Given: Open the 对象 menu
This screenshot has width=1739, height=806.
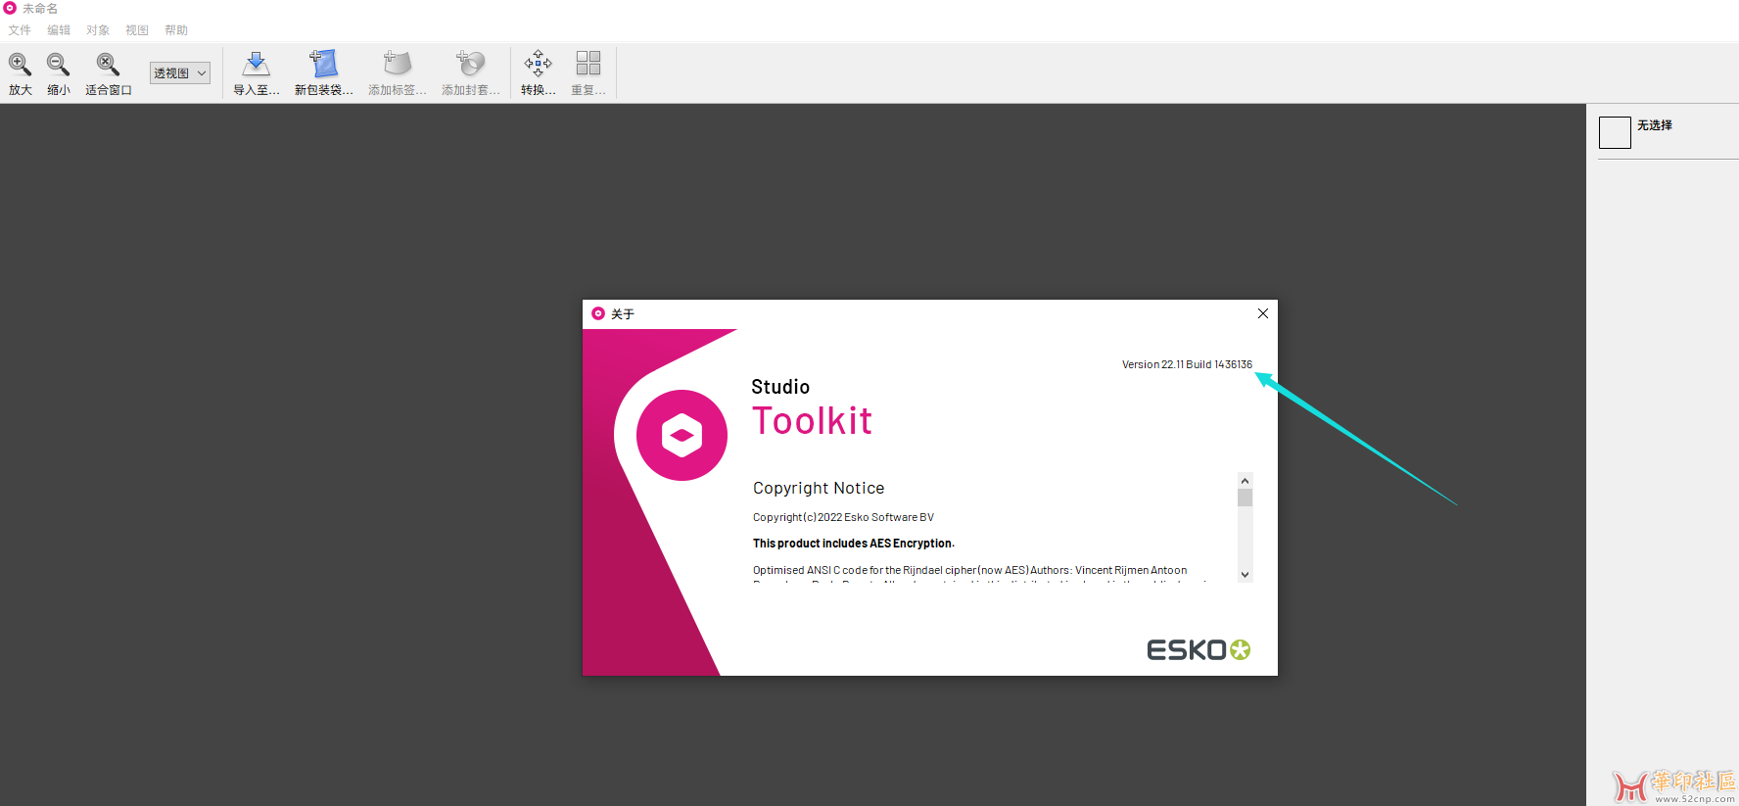Looking at the screenshot, I should tap(98, 30).
